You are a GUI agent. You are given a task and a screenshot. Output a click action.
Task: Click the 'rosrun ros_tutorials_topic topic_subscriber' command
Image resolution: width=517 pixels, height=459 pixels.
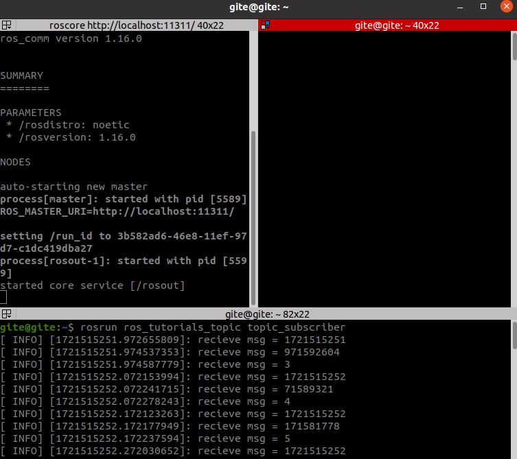pos(213,327)
